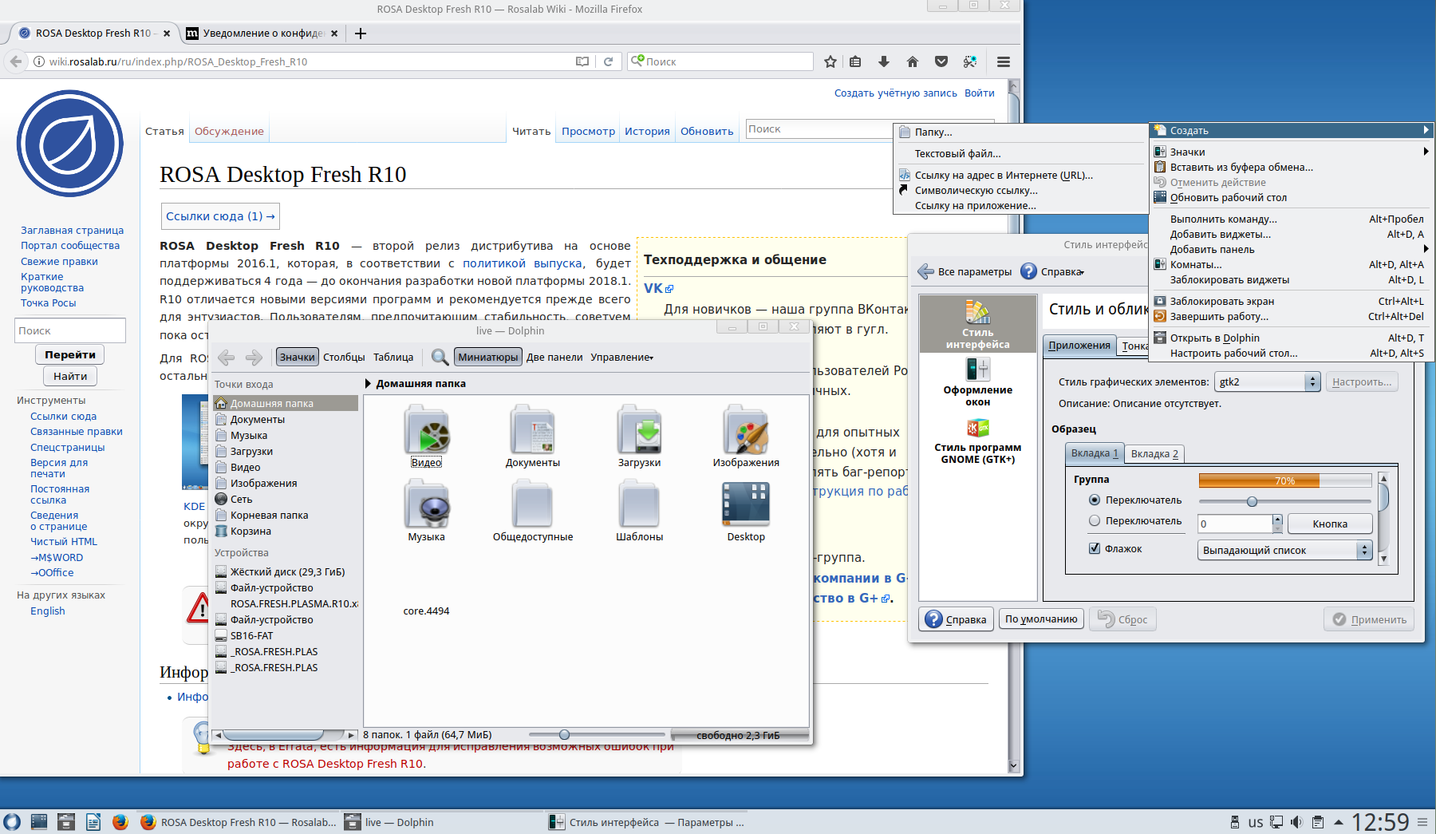Select the first Переключатель radio button
1436x834 pixels.
[1095, 500]
